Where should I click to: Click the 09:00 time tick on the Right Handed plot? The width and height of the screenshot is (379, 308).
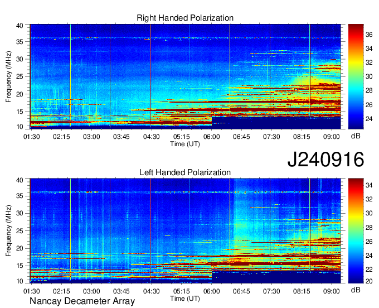tap(332, 137)
